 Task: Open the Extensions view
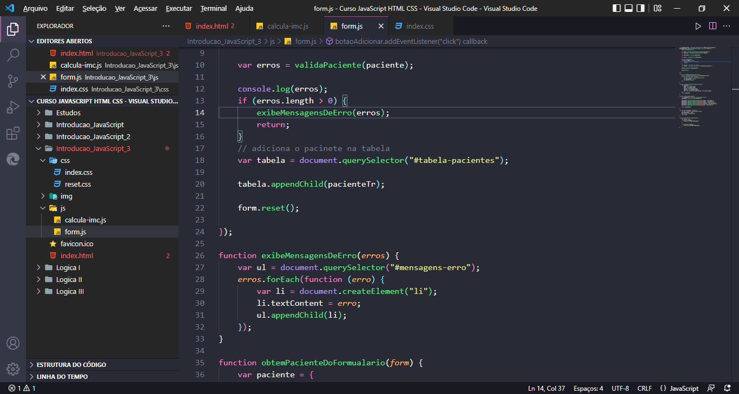[x=13, y=133]
